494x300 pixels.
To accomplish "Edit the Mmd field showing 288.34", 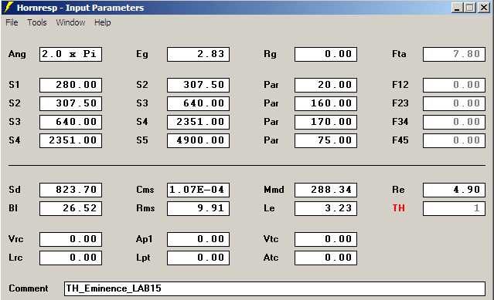I will [325, 190].
